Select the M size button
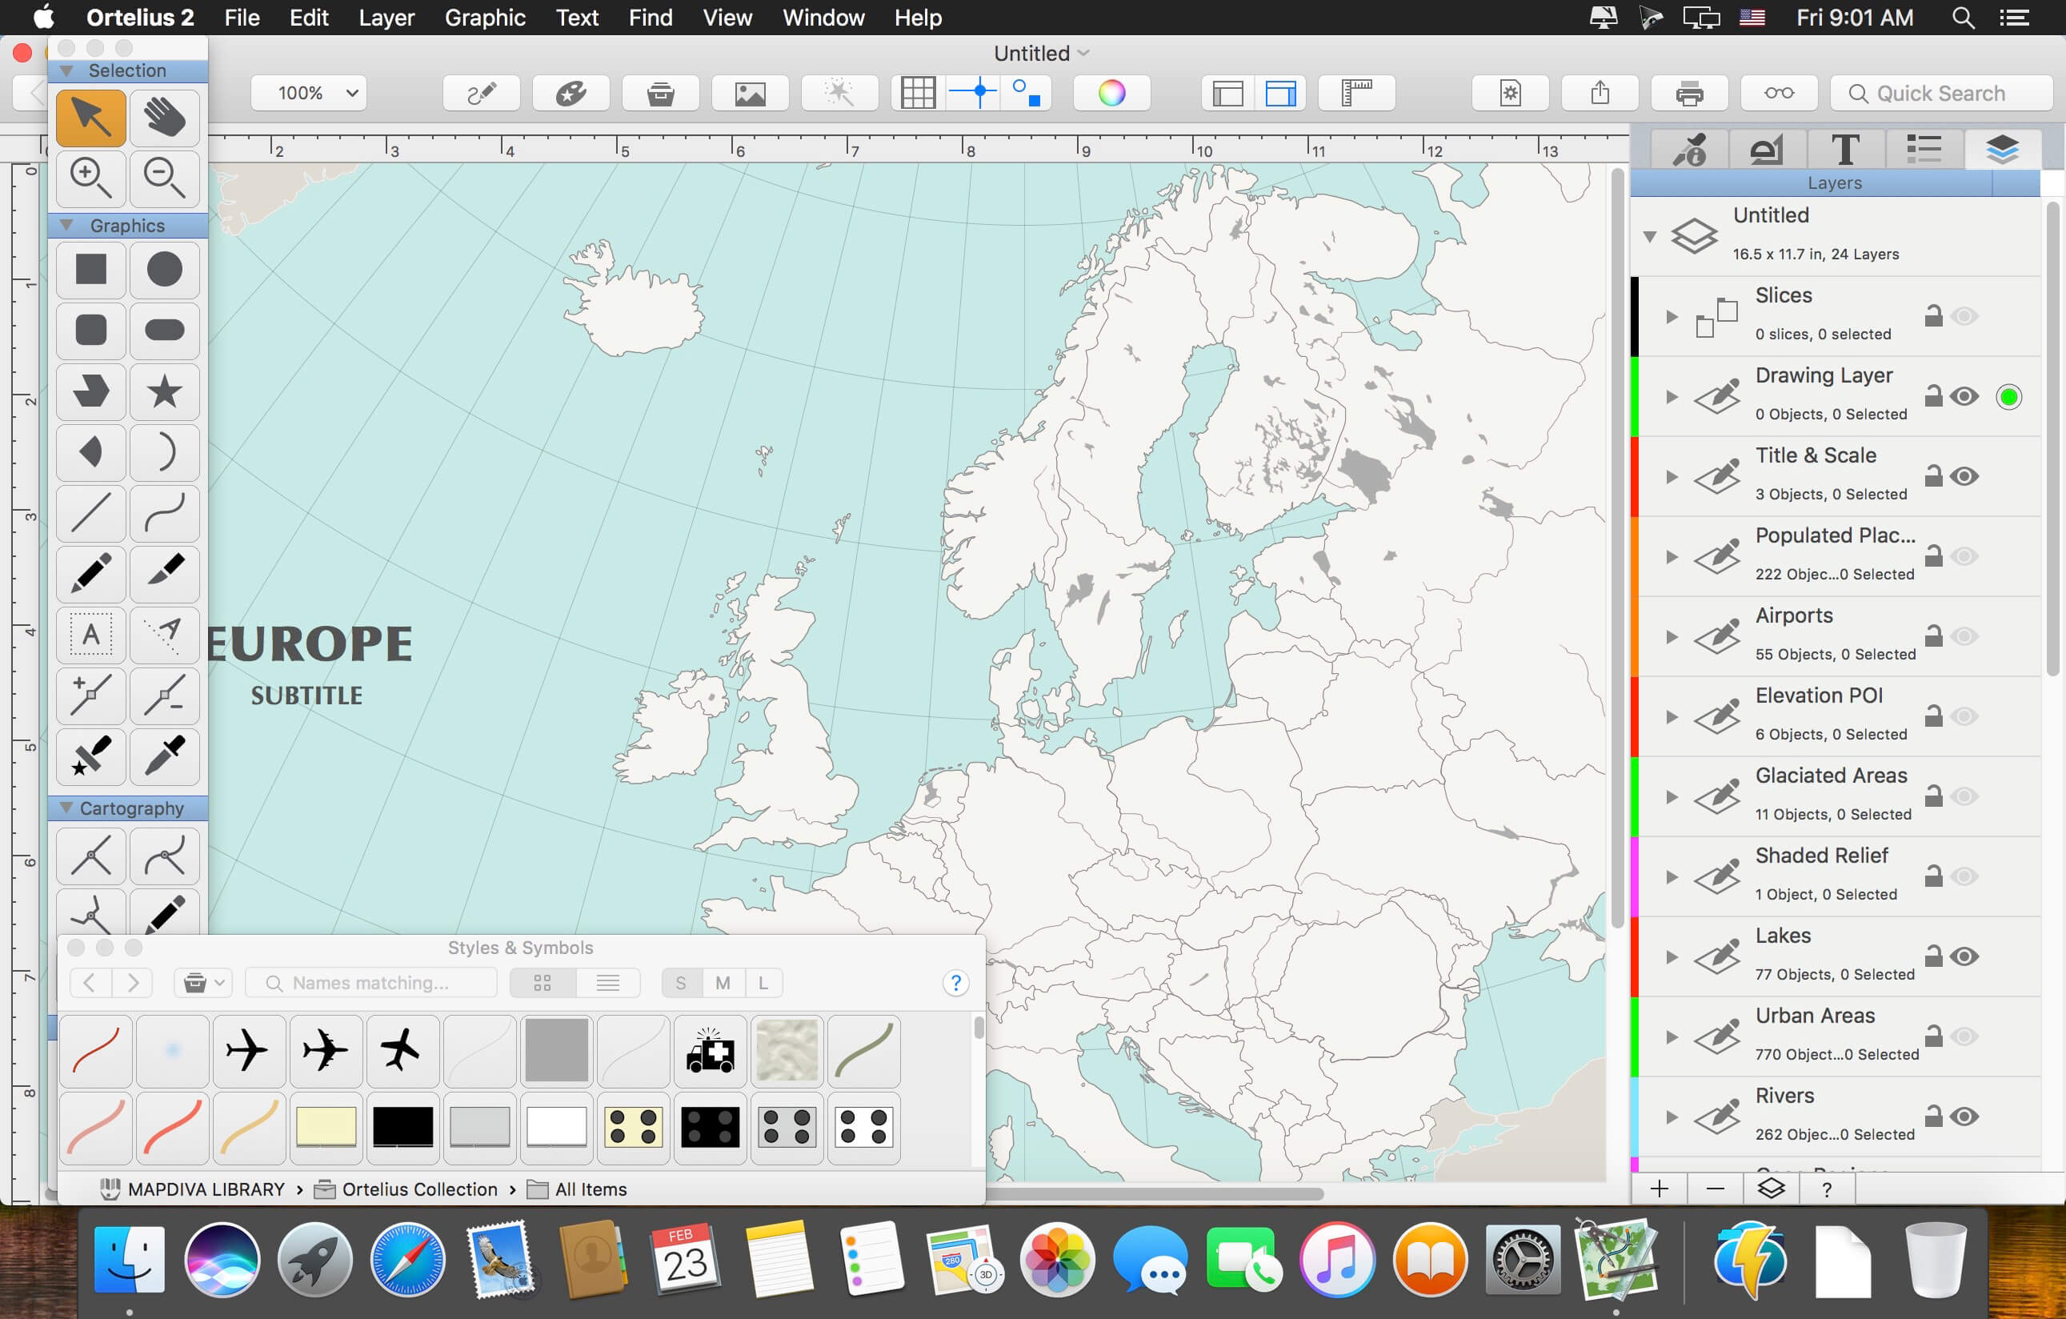This screenshot has height=1319, width=2066. (723, 983)
